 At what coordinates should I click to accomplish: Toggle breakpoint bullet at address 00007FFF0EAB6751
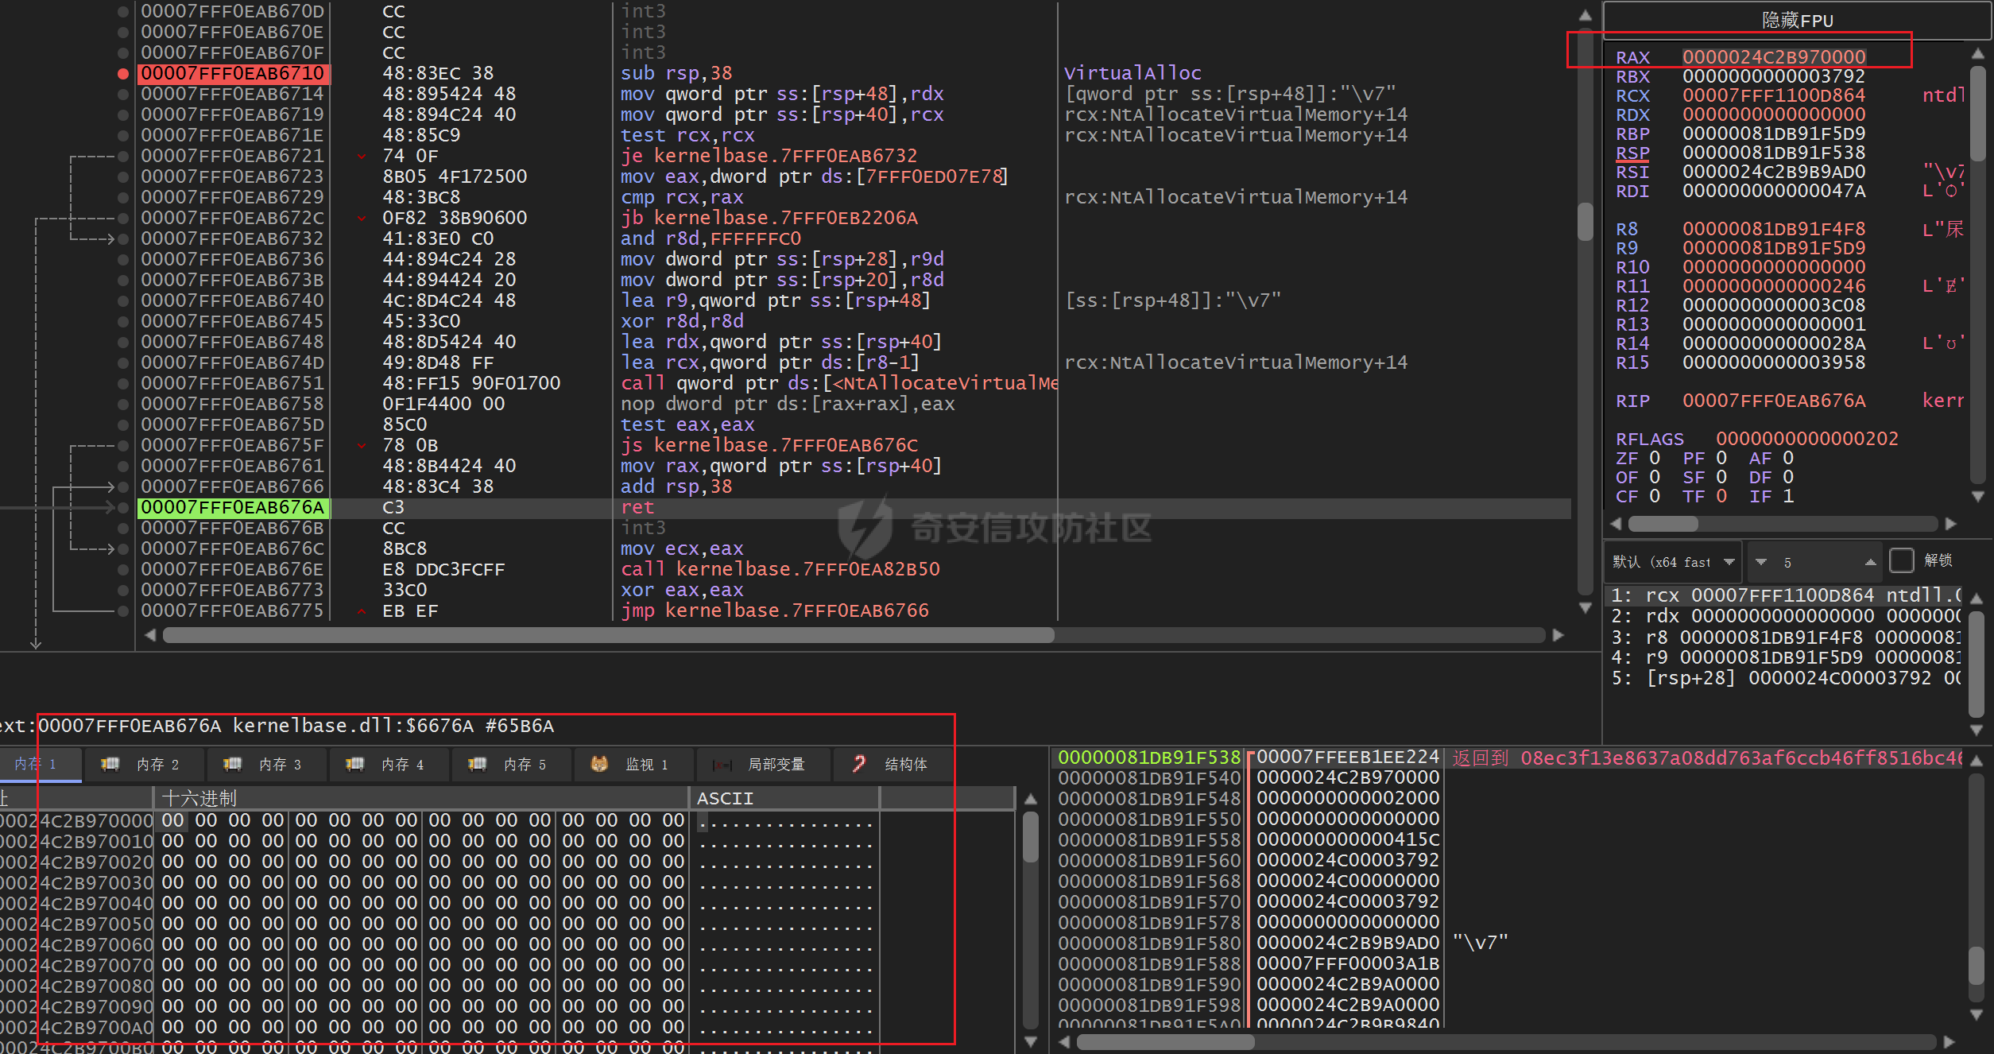tap(122, 384)
